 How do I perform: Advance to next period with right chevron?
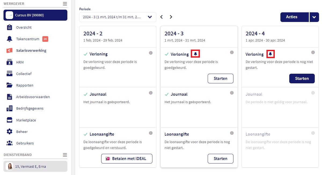(x=171, y=17)
